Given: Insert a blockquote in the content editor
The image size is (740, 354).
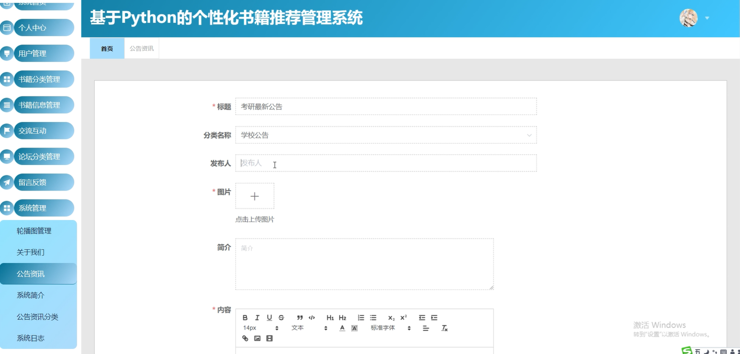Looking at the screenshot, I should pos(300,317).
